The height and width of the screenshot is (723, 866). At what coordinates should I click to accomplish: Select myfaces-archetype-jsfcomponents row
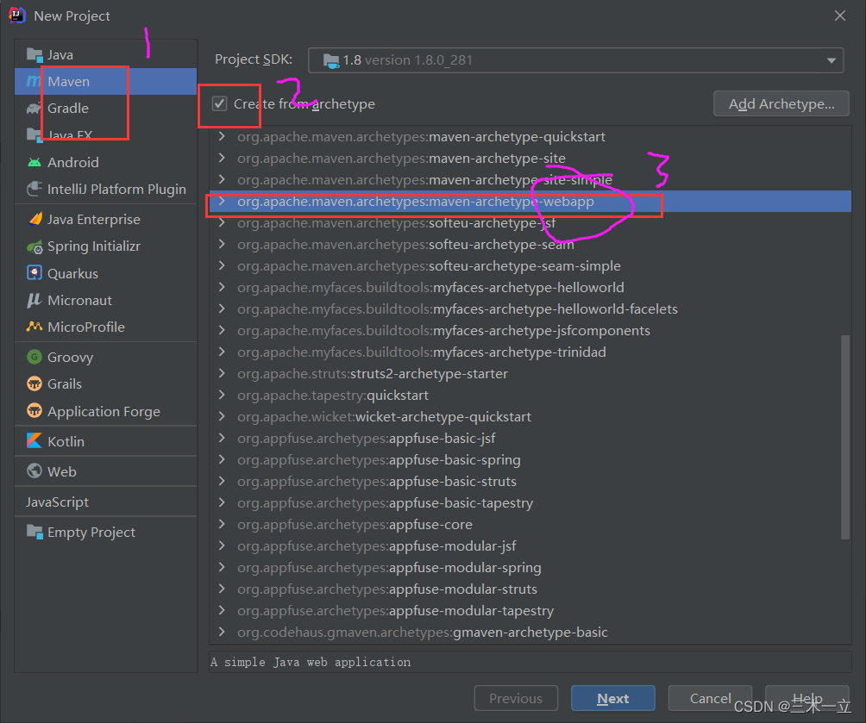click(x=530, y=331)
